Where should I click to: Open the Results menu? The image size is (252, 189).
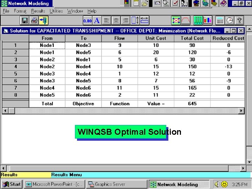(x=38, y=11)
